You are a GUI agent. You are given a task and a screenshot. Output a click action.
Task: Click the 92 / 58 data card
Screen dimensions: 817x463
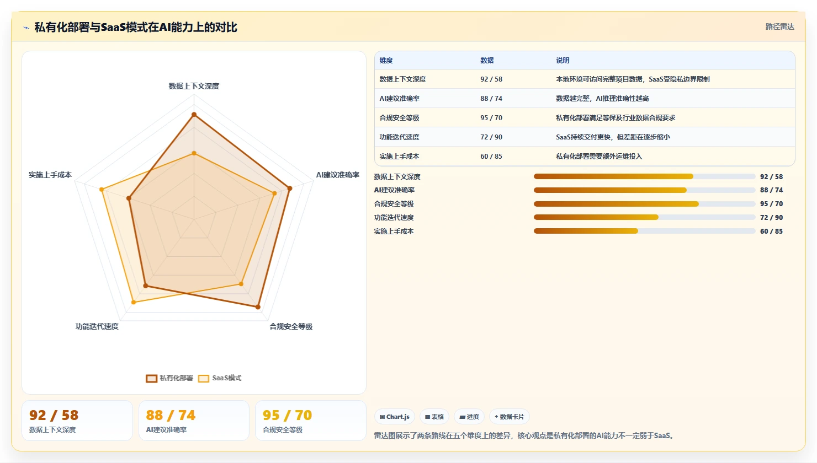(x=77, y=421)
